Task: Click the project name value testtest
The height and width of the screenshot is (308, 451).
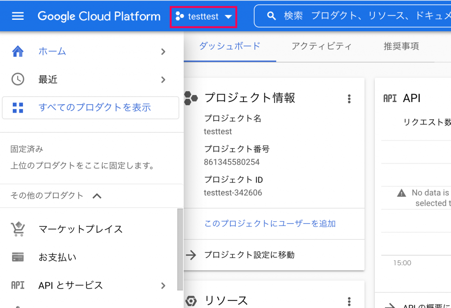Action: tap(218, 132)
